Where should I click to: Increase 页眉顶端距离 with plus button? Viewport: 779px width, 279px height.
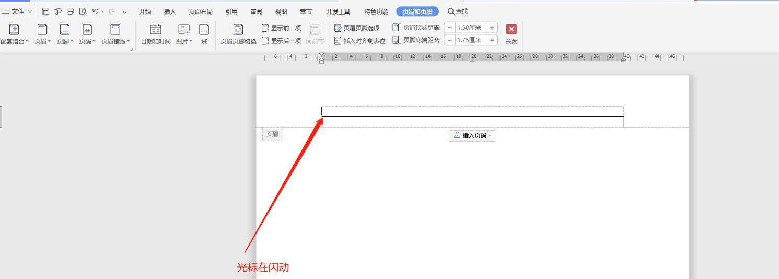492,28
